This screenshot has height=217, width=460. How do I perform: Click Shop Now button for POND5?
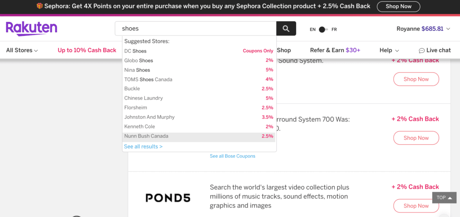416,206
